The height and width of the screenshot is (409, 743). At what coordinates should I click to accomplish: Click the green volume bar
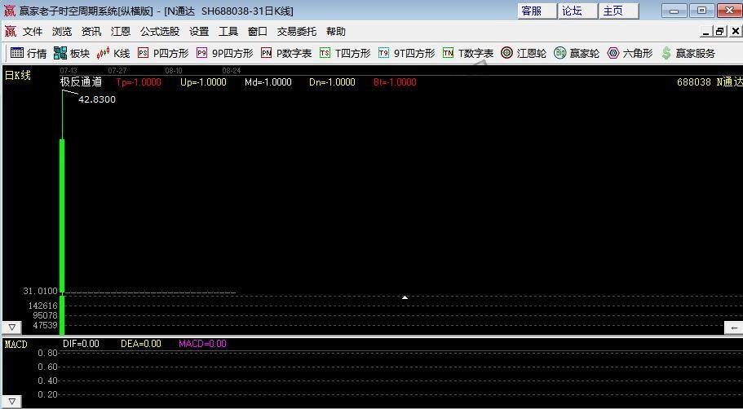coord(62,315)
